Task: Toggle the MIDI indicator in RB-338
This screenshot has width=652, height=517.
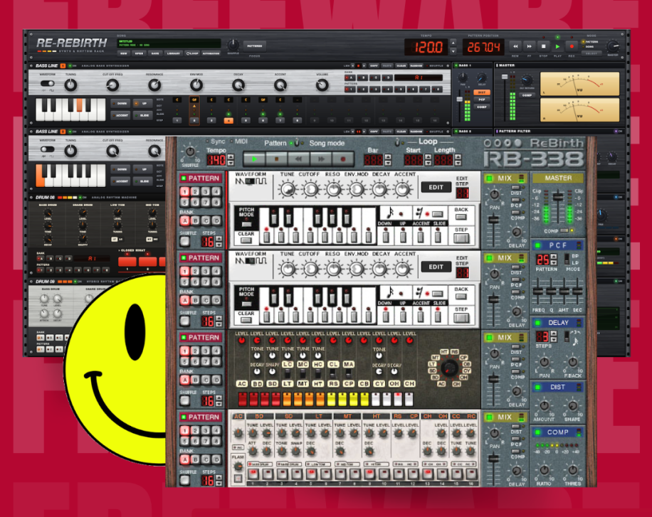Action: 231,142
